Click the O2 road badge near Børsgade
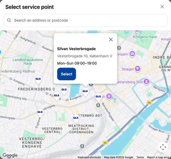Screen dimensions: 171x159 [149, 103]
